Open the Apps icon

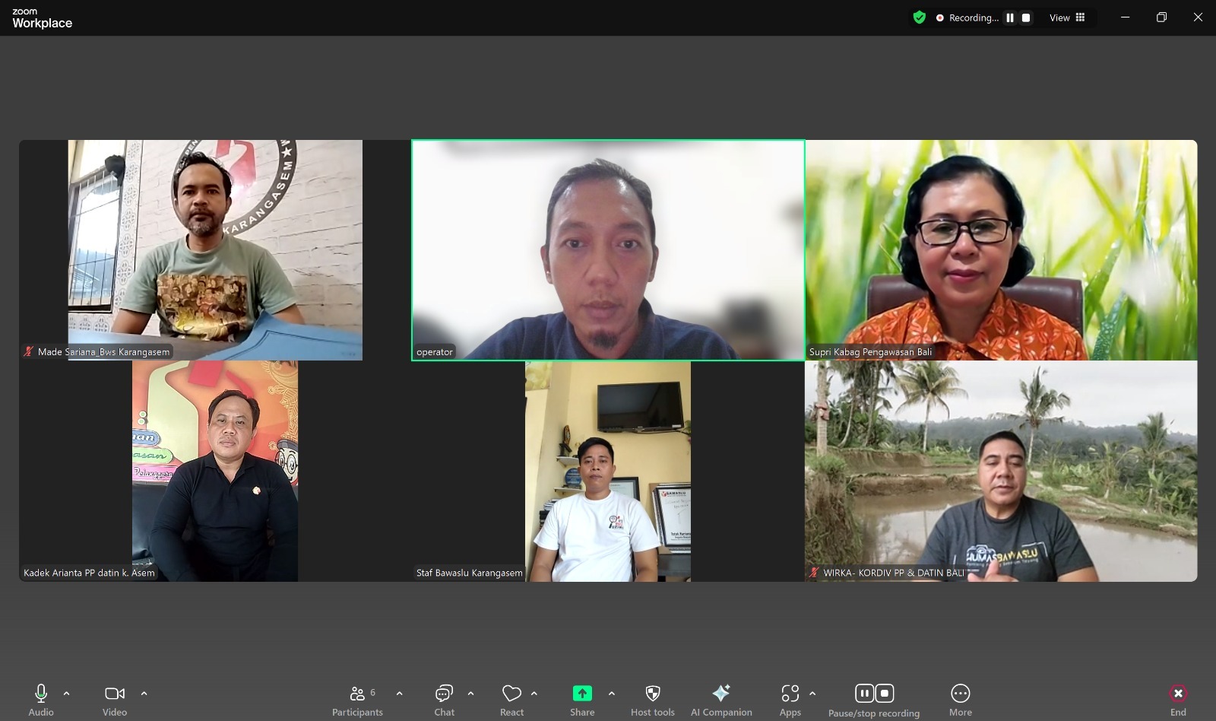click(790, 700)
